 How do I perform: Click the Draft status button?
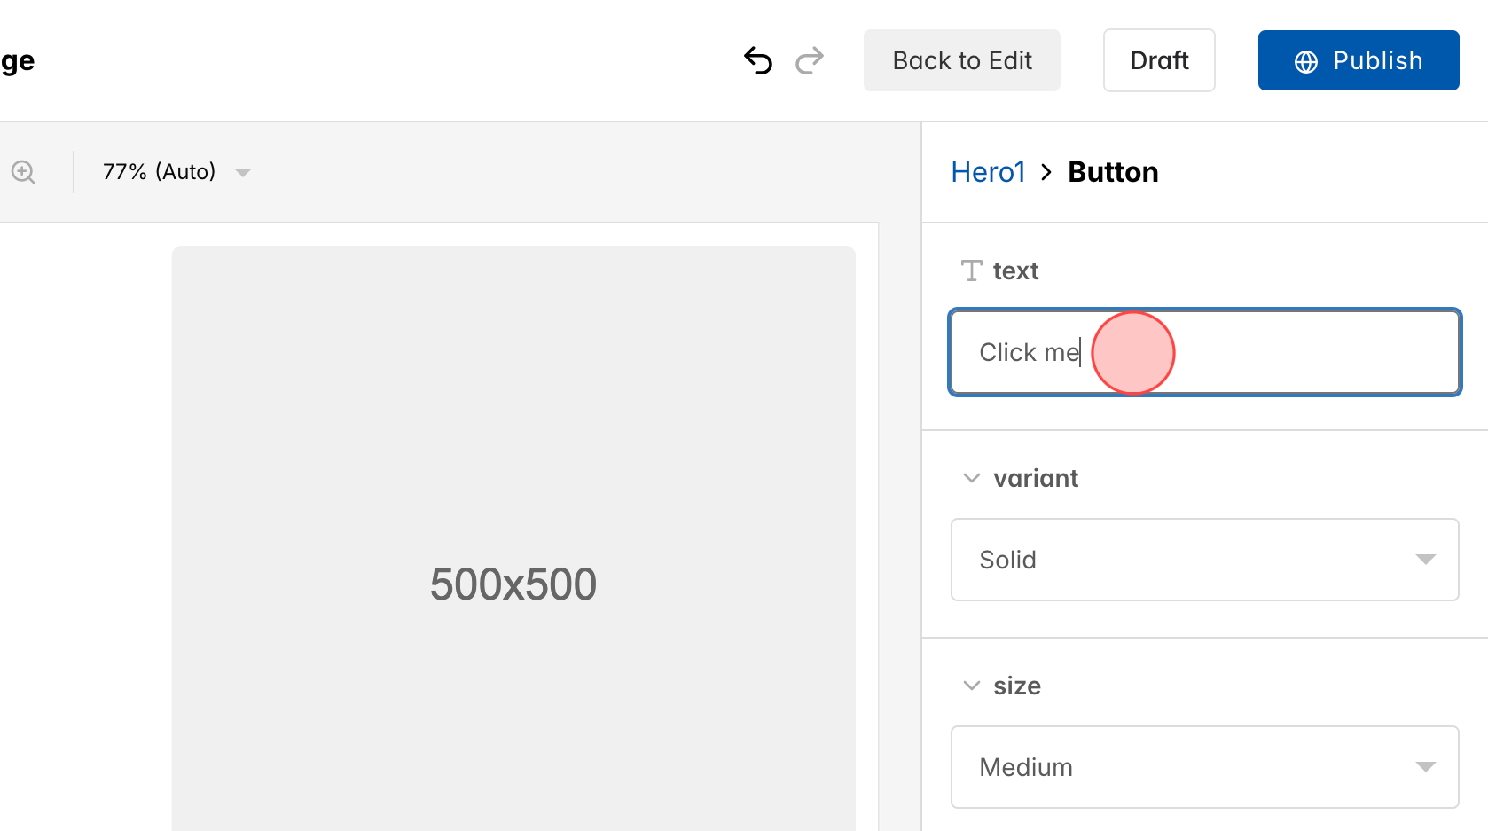tap(1159, 60)
